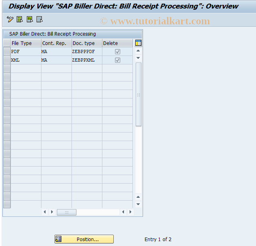Click the 'Entry 1 of 2' status text
The height and width of the screenshot is (246, 256).
coord(158,240)
